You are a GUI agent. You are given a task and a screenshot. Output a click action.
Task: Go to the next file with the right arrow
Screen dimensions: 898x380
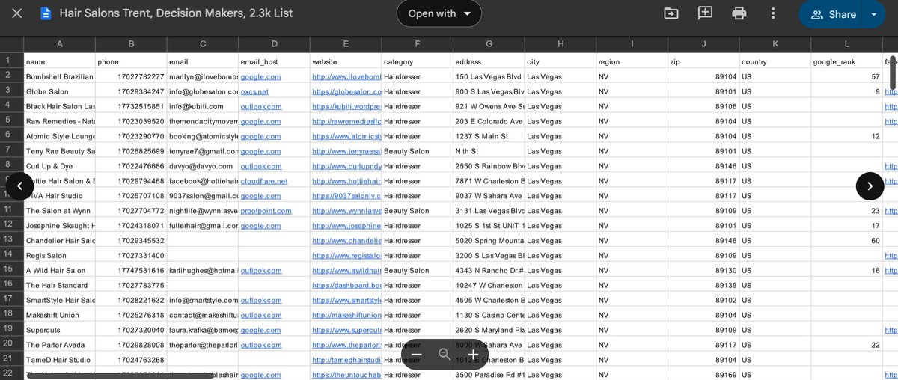(x=870, y=186)
